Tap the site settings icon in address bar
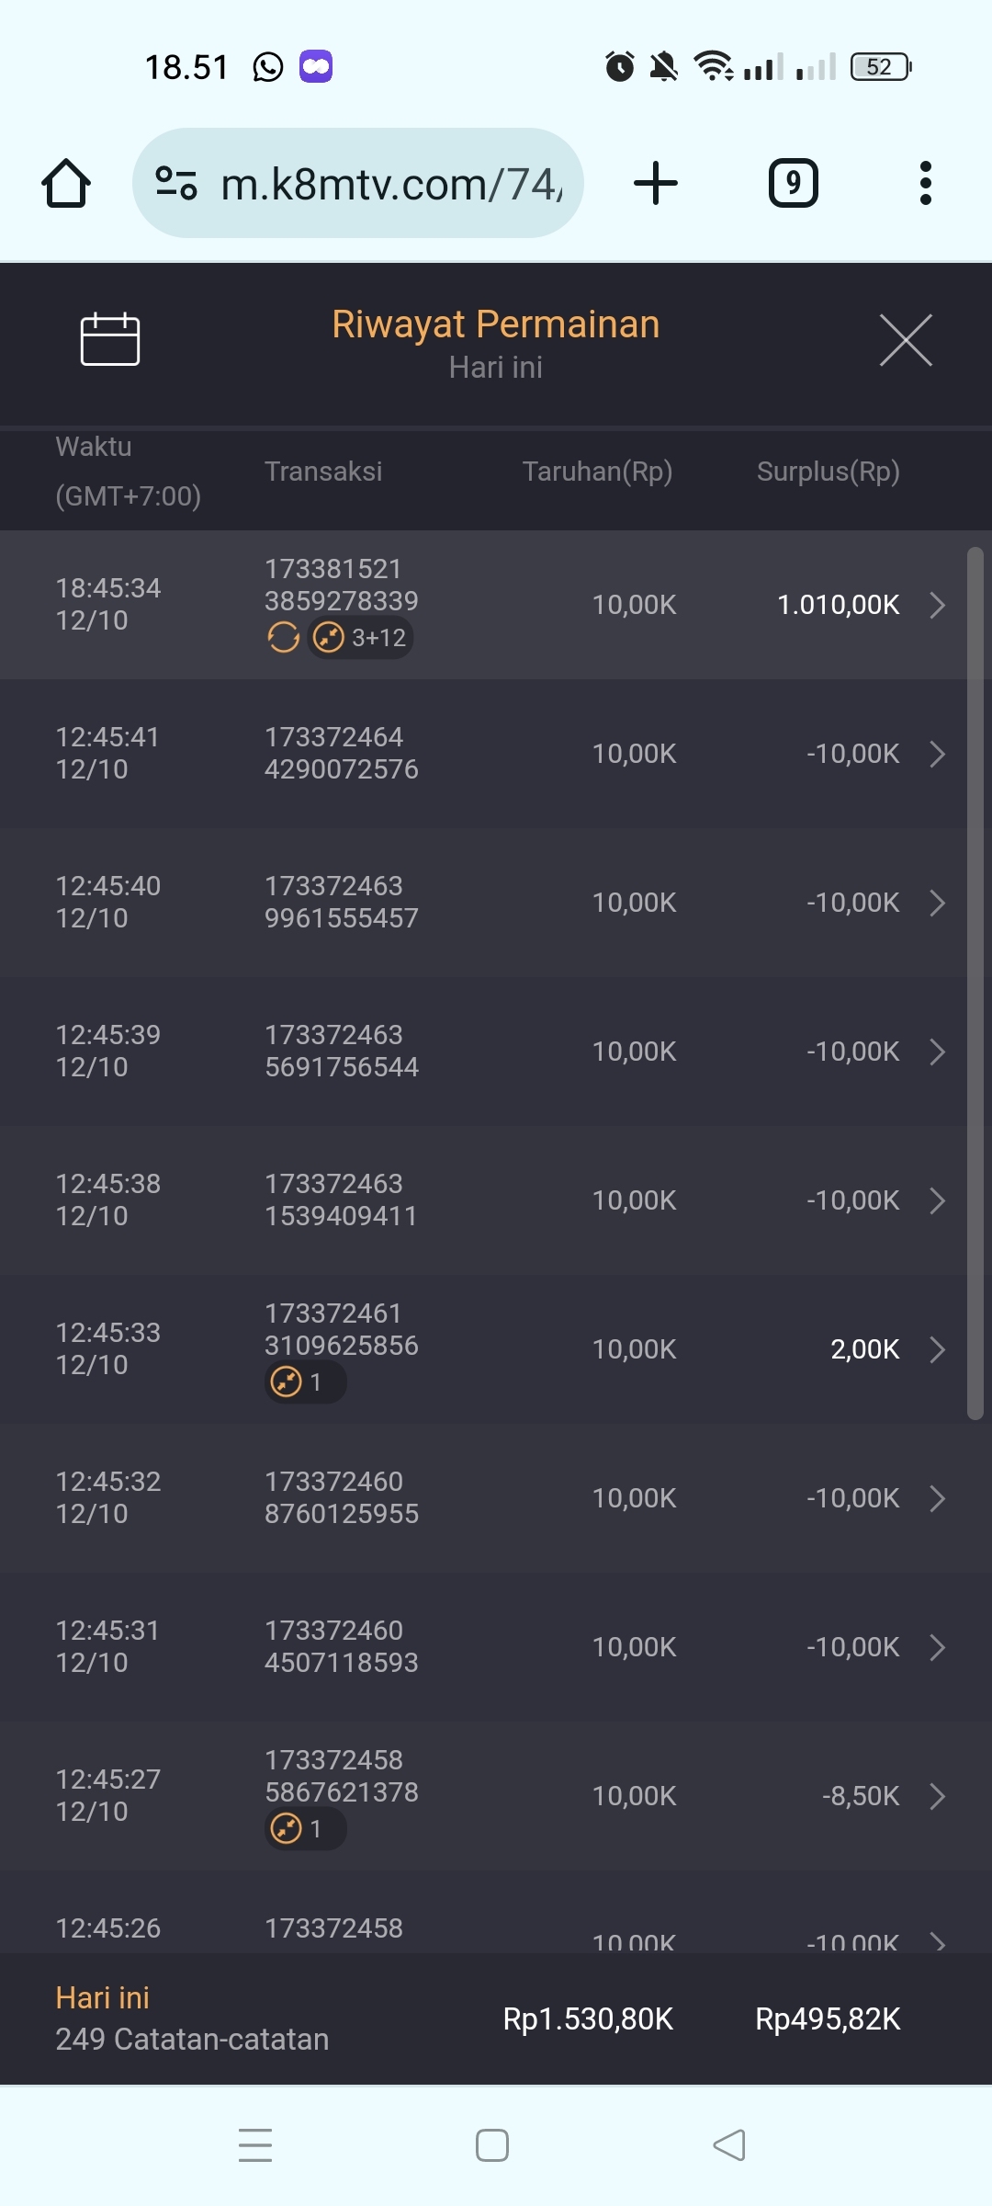The image size is (992, 2206). 176,183
